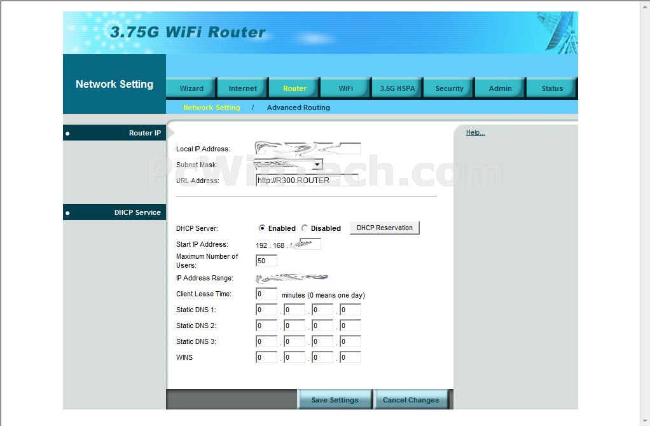The width and height of the screenshot is (650, 426).
Task: Click the Client Lease Time field
Action: [266, 294]
